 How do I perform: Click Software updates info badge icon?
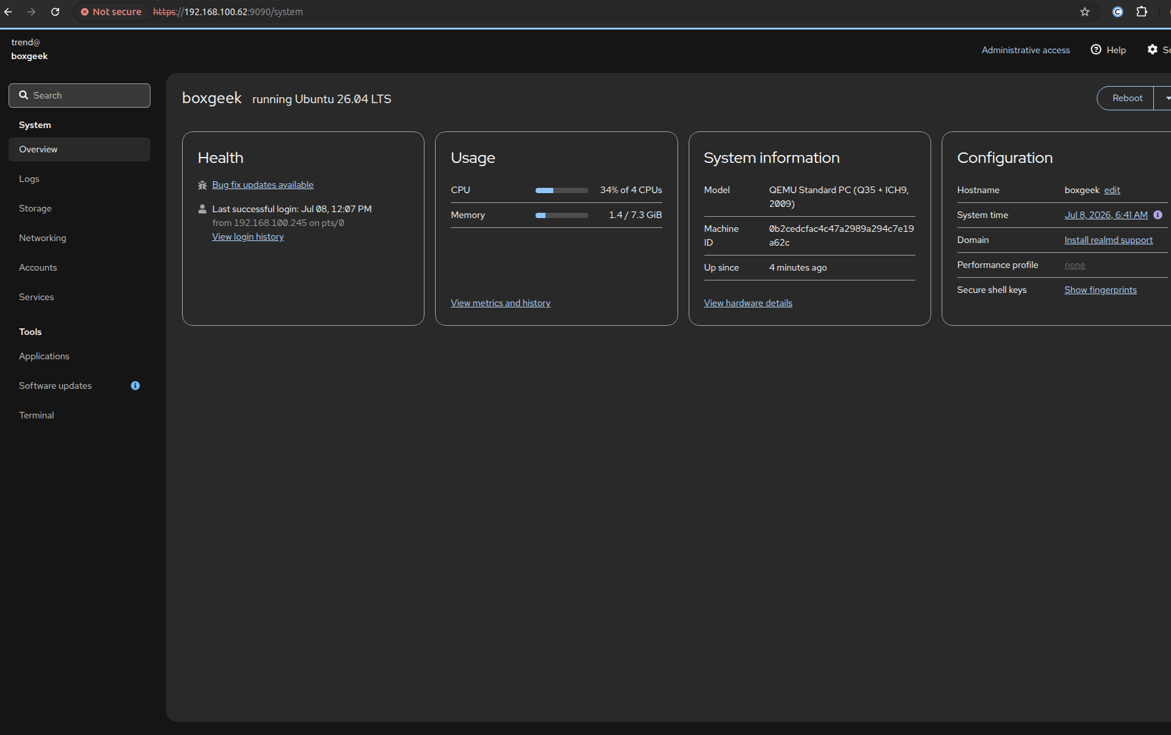[x=135, y=386]
